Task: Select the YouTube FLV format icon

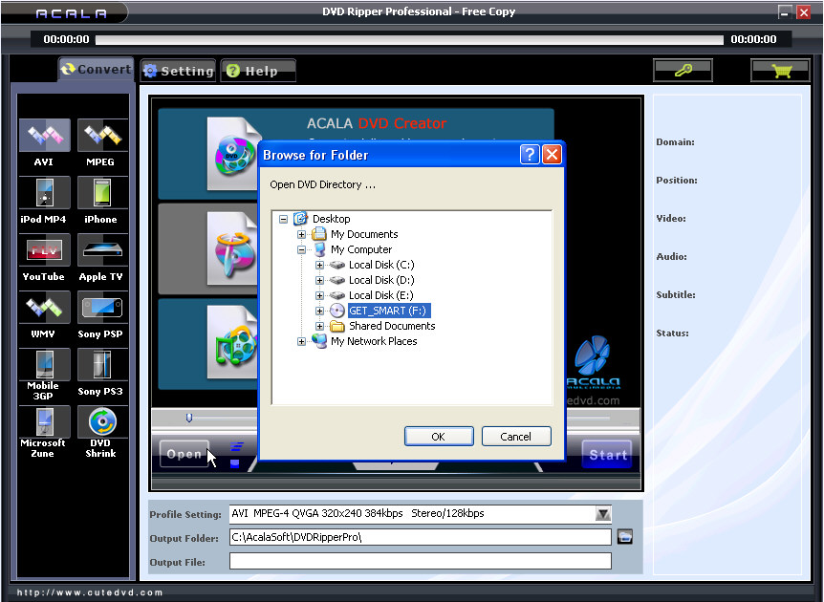Action: (x=45, y=250)
